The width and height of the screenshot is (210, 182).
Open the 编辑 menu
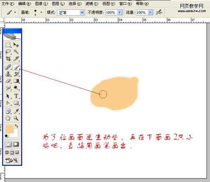coord(25,4)
